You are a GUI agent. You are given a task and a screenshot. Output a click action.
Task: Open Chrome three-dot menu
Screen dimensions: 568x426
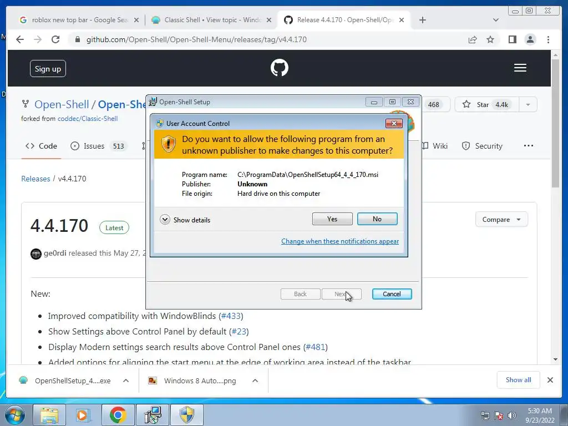coord(549,39)
